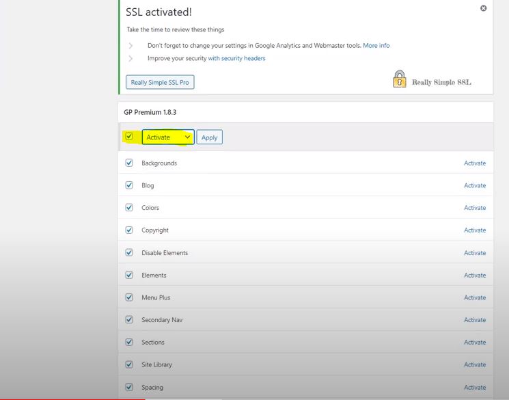The width and height of the screenshot is (509, 400).
Task: Click the Spacing module label
Action: point(152,387)
